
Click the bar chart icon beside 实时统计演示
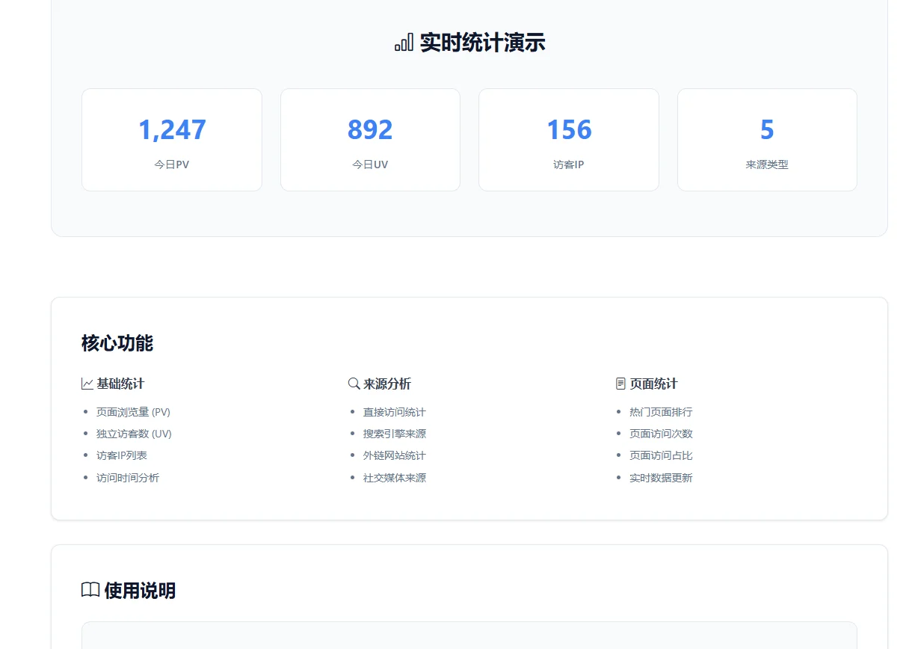click(x=404, y=43)
